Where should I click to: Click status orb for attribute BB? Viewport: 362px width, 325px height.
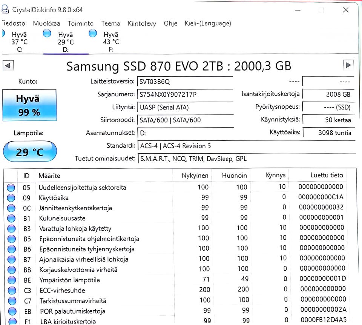12,270
